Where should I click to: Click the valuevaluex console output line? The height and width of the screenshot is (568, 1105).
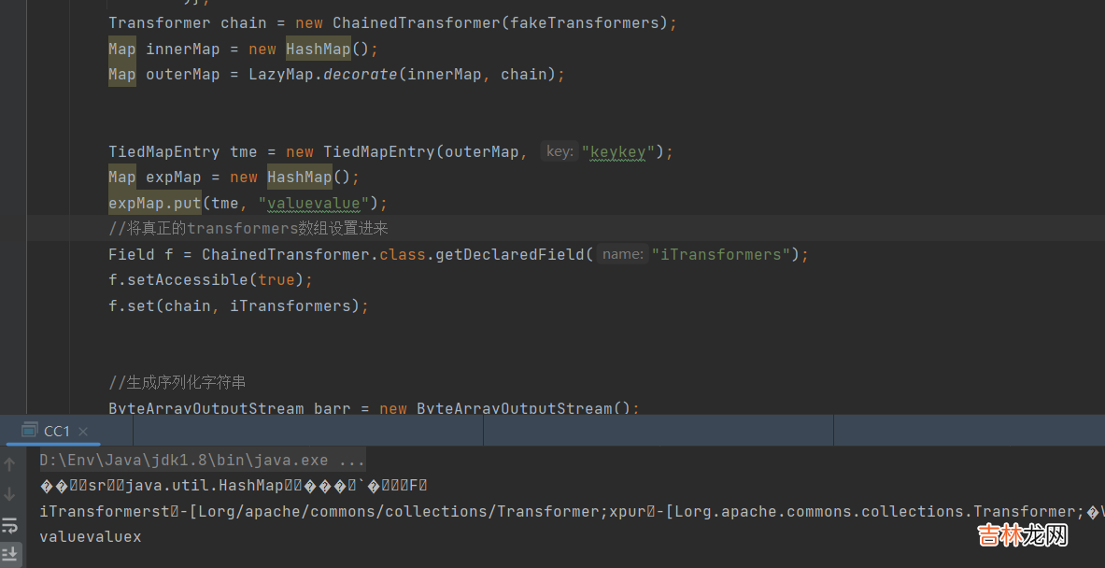point(91,536)
